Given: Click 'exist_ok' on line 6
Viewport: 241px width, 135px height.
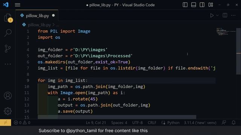Looking at the screenshot, I should [105, 62].
